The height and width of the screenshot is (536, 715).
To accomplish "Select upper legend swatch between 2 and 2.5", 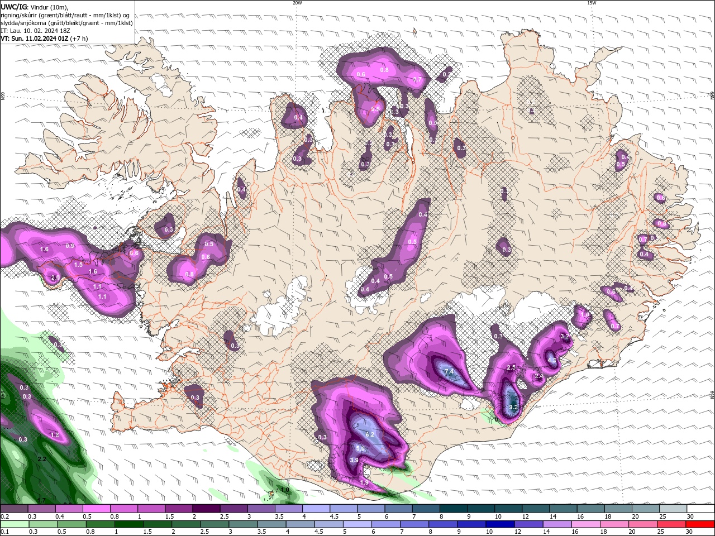I will (x=206, y=509).
